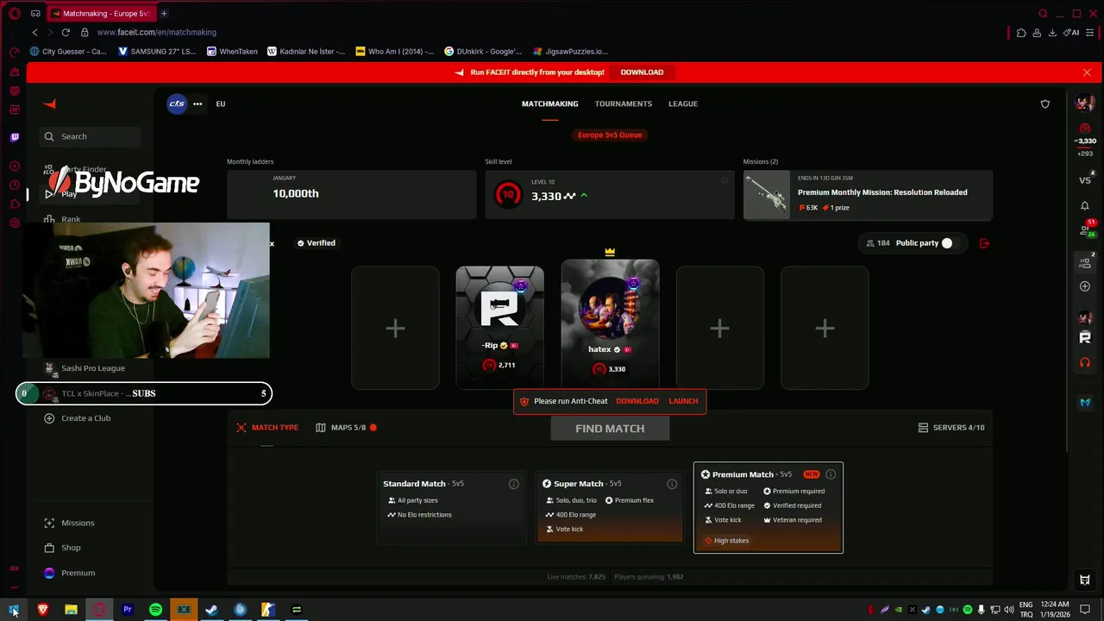Open the EU region selector
Image resolution: width=1104 pixels, height=621 pixels.
[221, 103]
